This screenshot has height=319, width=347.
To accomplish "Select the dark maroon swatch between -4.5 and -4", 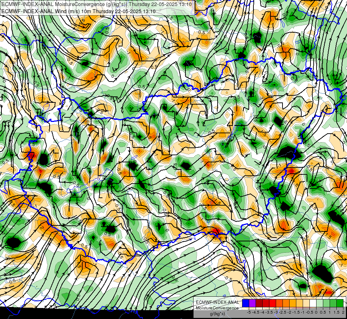I will click(x=259, y=303).
